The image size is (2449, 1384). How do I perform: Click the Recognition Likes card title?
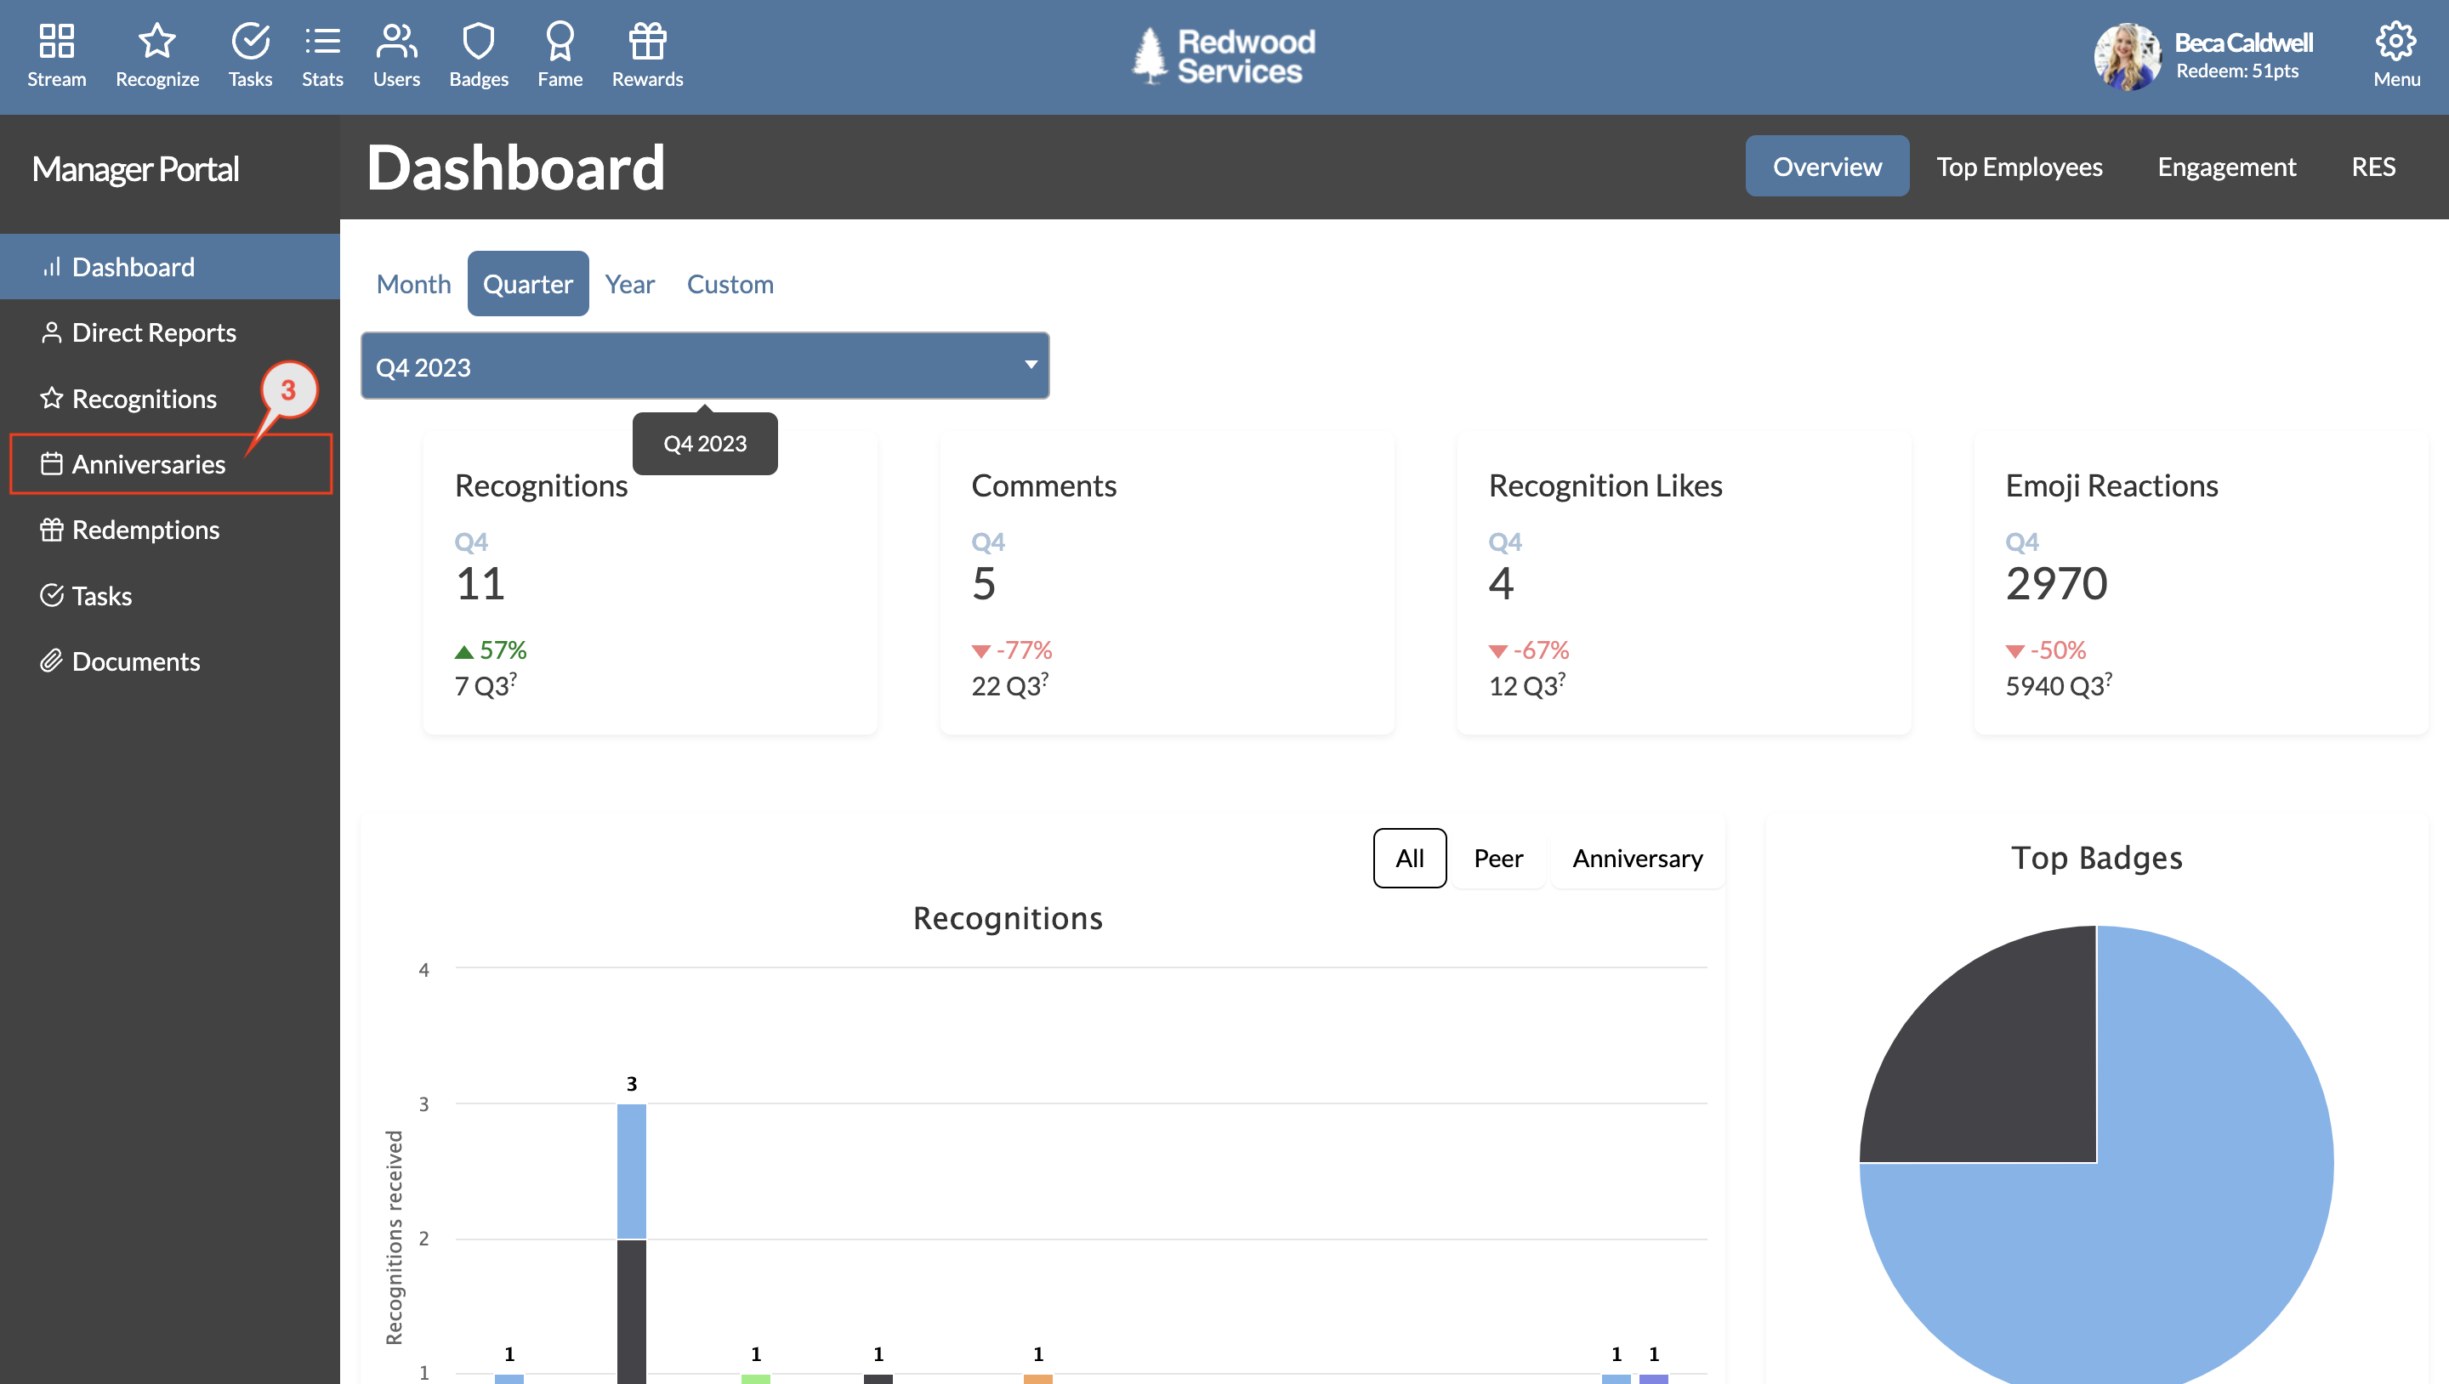coord(1605,485)
